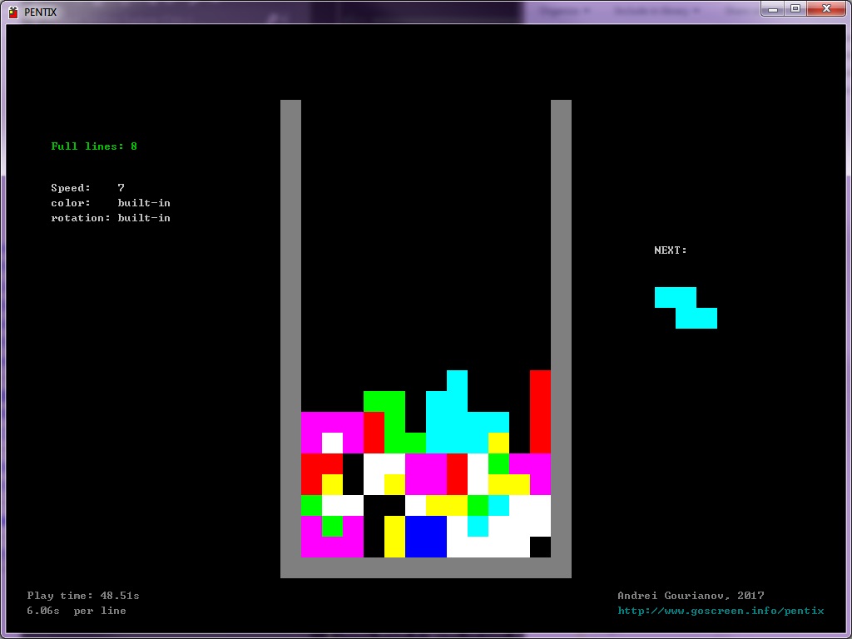
Task: Click the NEXT: label
Action: pyautogui.click(x=671, y=250)
